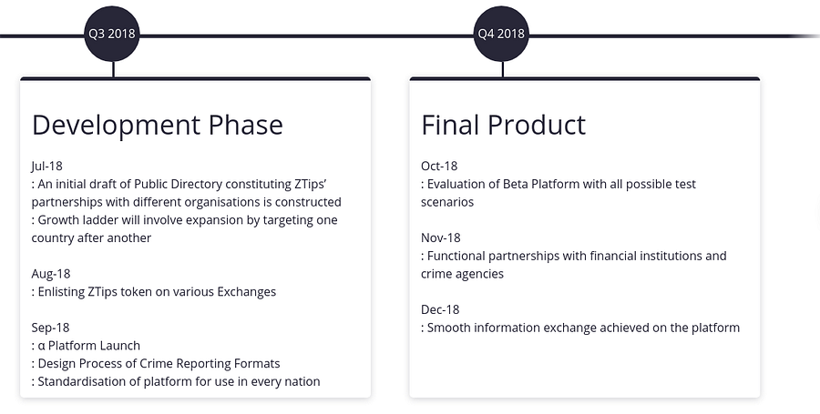820x414 pixels.
Task: Click the Aug-18 date label
Action: pos(51,274)
